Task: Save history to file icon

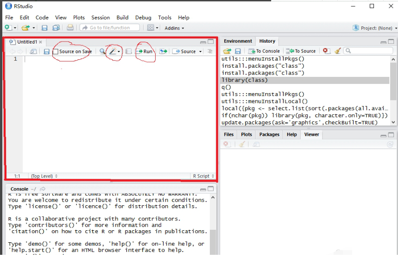Action: click(x=238, y=51)
